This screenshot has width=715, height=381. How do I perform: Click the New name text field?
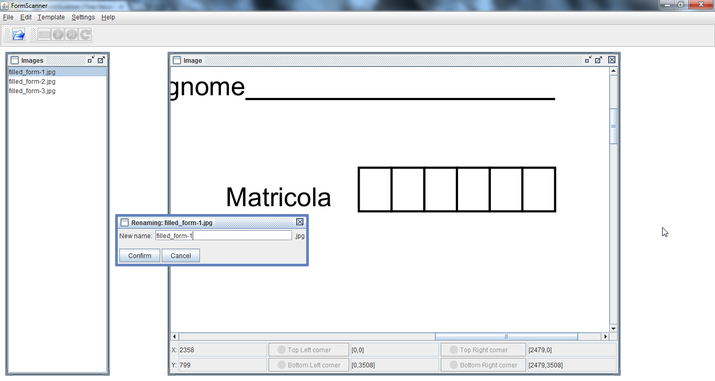click(224, 236)
